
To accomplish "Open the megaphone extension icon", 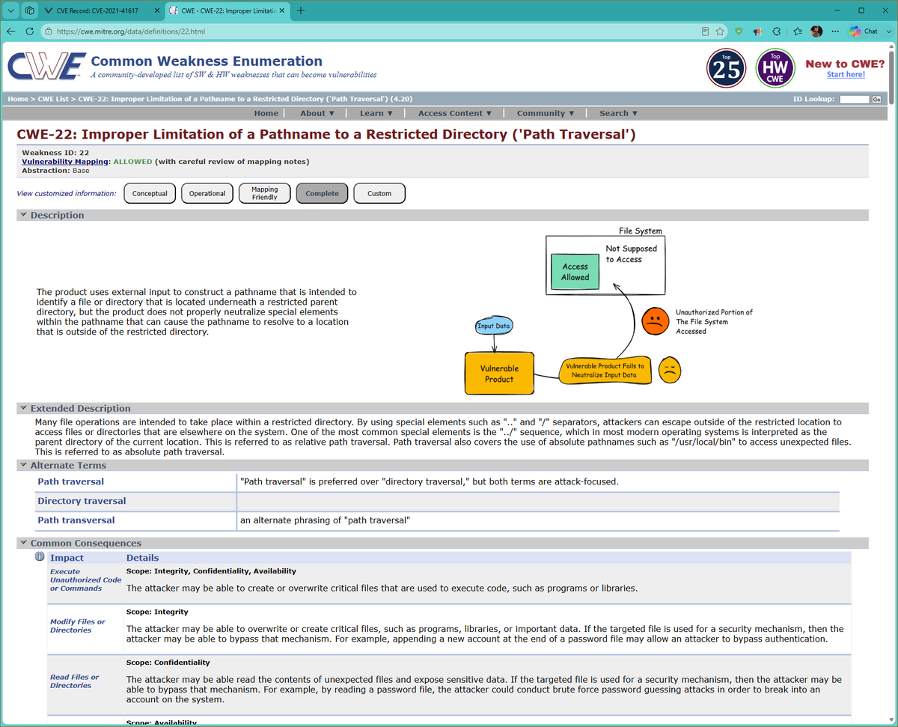I will 757,31.
